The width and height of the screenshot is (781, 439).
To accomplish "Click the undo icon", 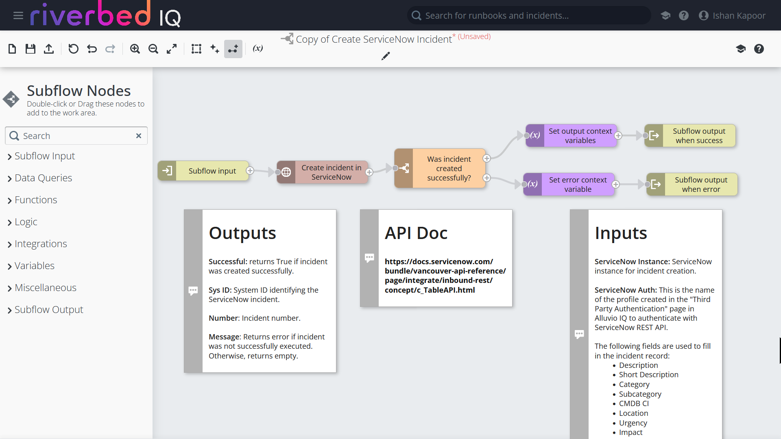I will pos(92,48).
